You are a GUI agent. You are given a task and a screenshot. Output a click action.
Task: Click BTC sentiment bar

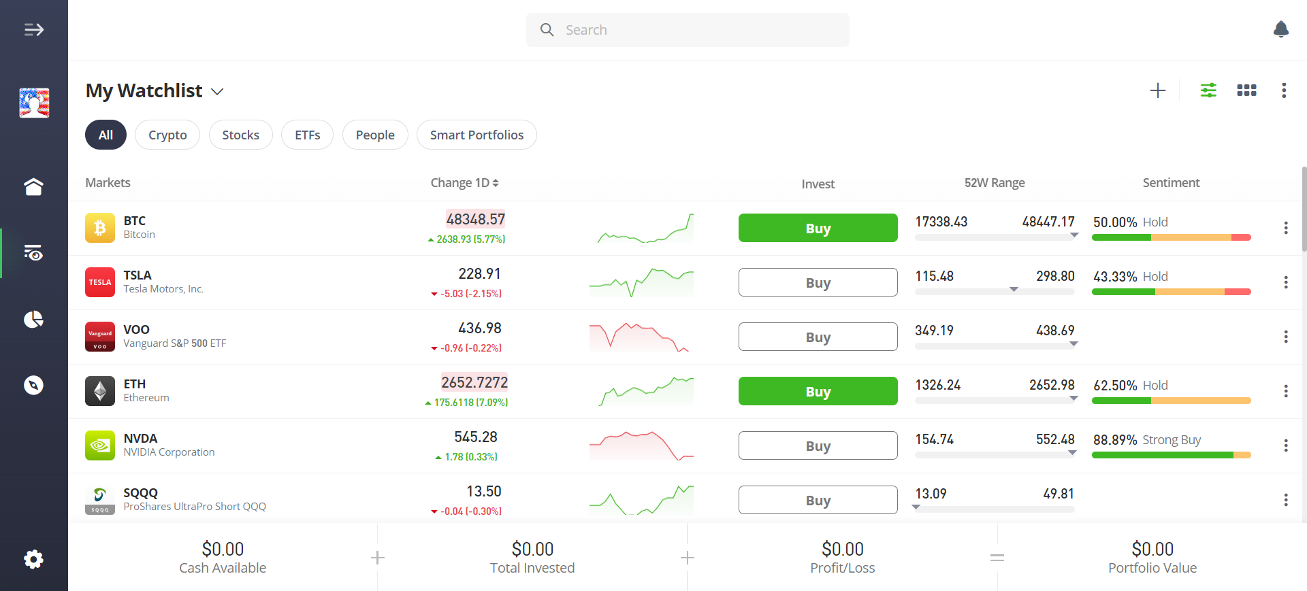tap(1171, 237)
